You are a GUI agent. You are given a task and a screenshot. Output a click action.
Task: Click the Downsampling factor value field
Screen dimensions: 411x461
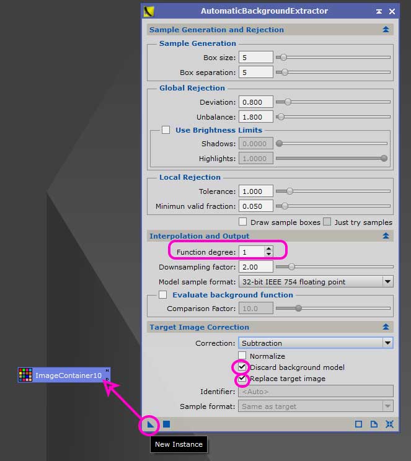coord(255,266)
